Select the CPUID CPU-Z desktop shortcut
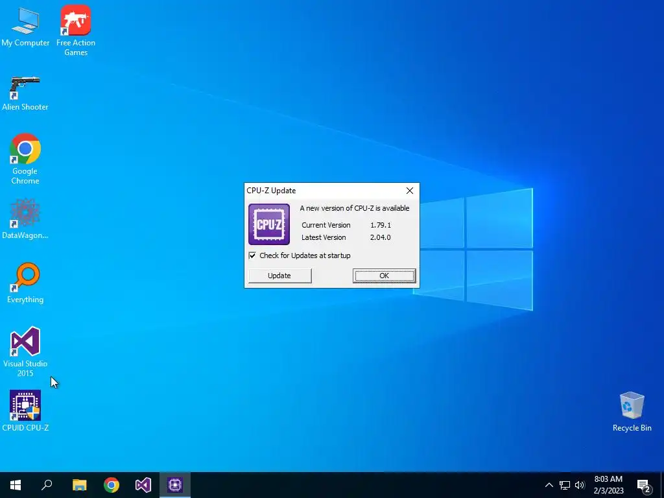Screen dimensions: 664x498 [25, 410]
